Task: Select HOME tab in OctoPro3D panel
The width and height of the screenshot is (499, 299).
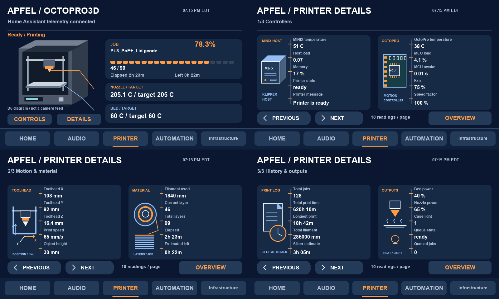Action: [x=27, y=139]
